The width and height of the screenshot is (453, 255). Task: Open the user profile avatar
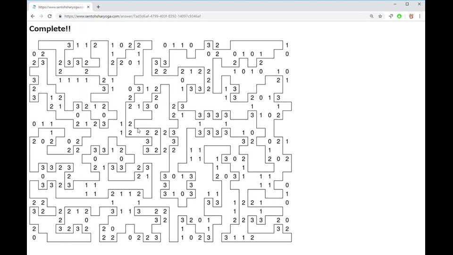411,16
